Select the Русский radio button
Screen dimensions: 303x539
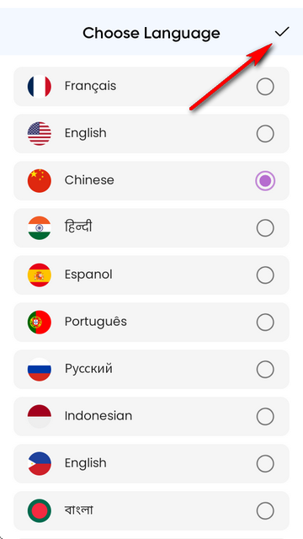(265, 369)
